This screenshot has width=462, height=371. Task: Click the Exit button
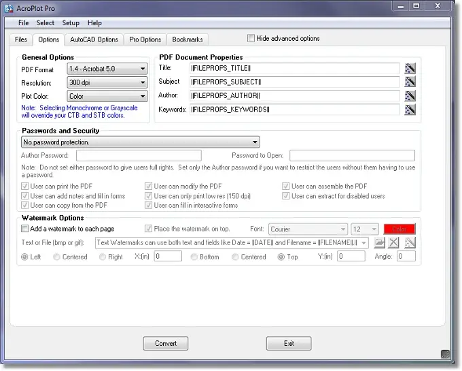[x=289, y=344]
